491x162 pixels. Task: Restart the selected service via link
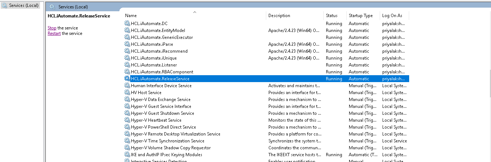pyautogui.click(x=54, y=33)
